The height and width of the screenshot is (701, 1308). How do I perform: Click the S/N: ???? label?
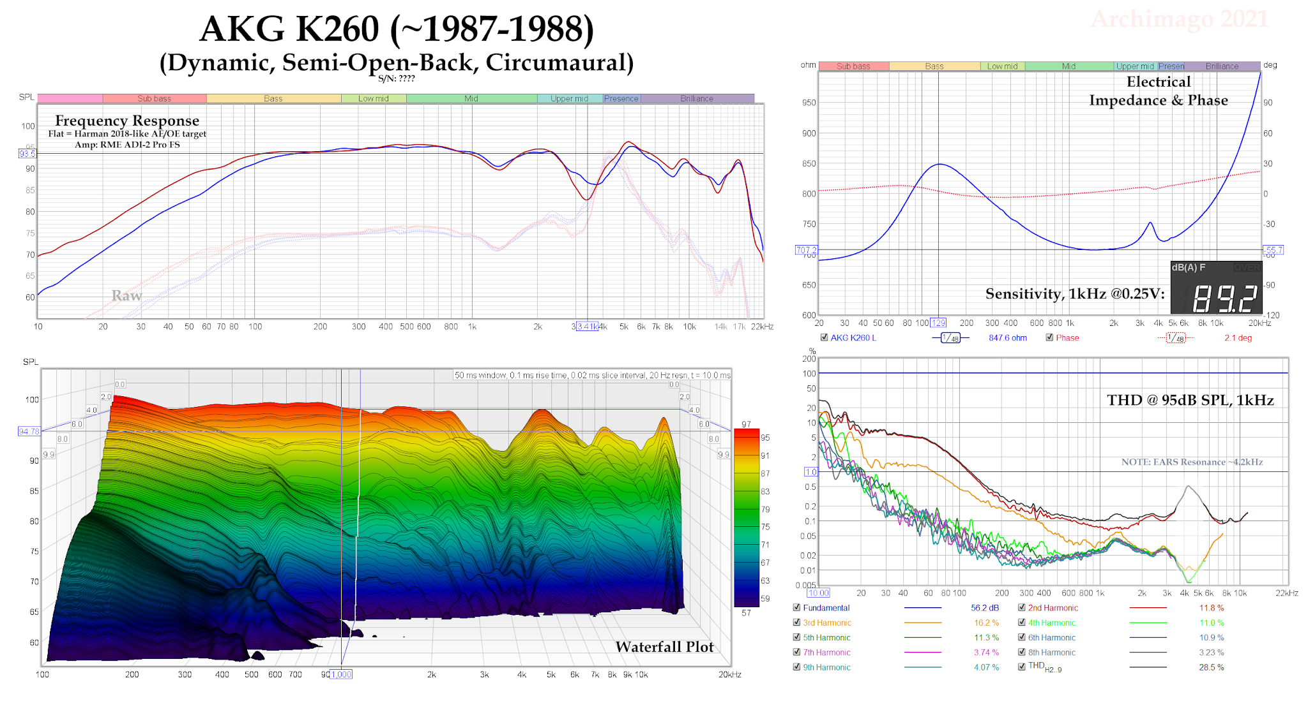(397, 78)
